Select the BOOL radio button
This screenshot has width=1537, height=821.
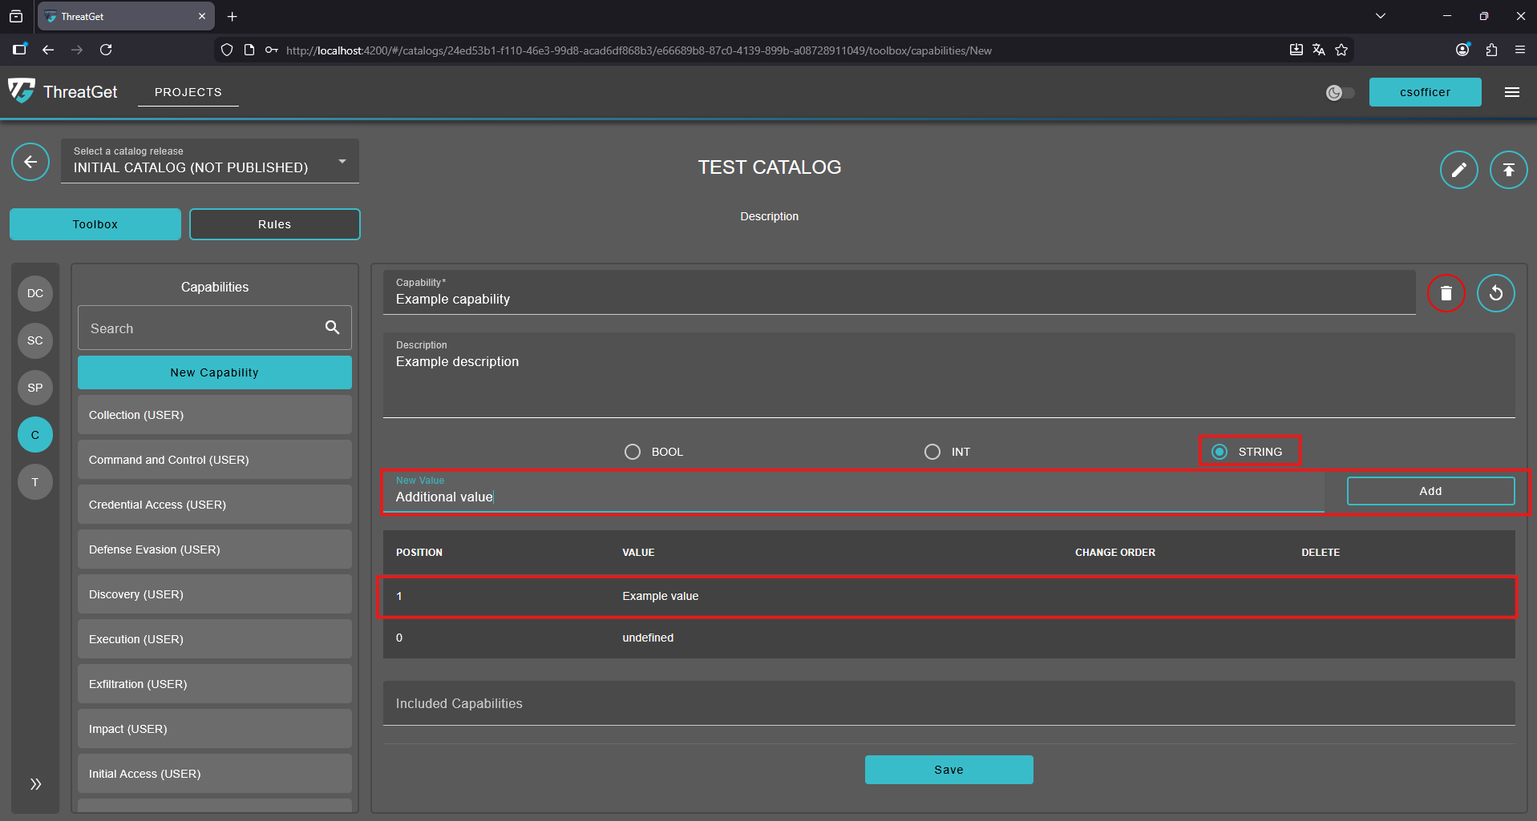[633, 452]
